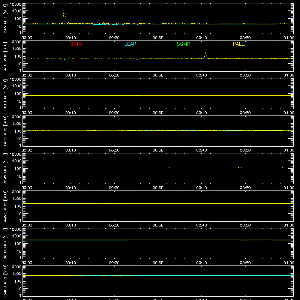300x300 pixels.
Task: Click the 00:40 time label under 410 MHz plot
Action: point(201,75)
